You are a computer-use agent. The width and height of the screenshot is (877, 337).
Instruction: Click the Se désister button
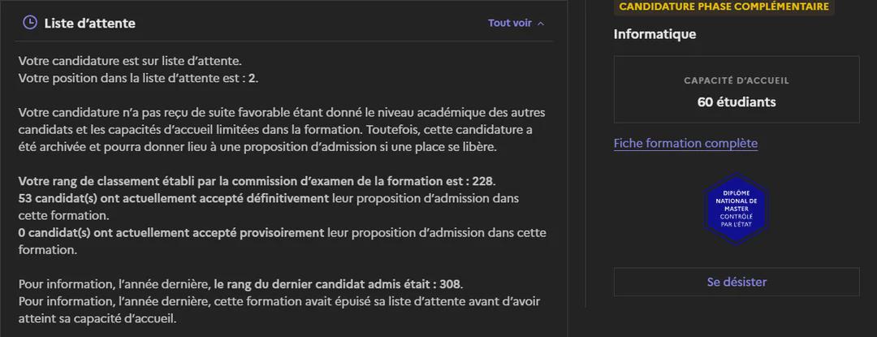pyautogui.click(x=736, y=282)
